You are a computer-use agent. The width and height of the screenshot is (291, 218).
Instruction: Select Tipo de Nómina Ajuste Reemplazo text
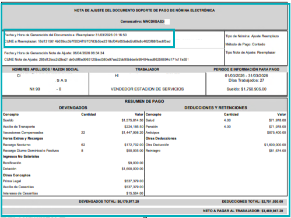[252, 36]
